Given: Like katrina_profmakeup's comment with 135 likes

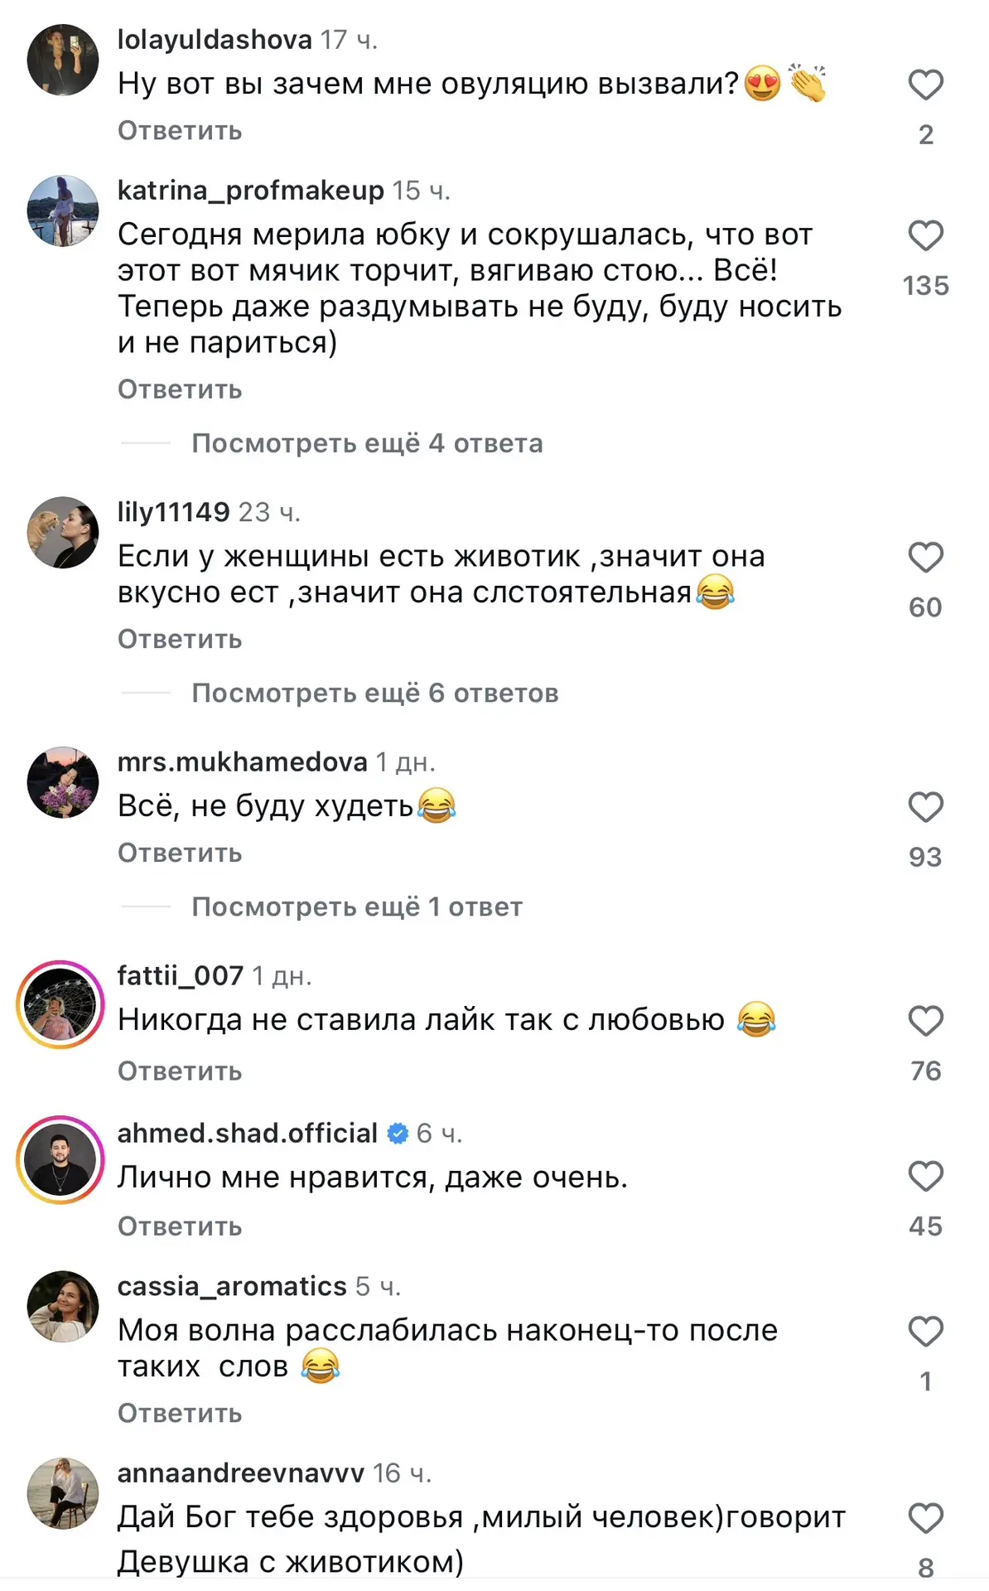Looking at the screenshot, I should tap(925, 236).
